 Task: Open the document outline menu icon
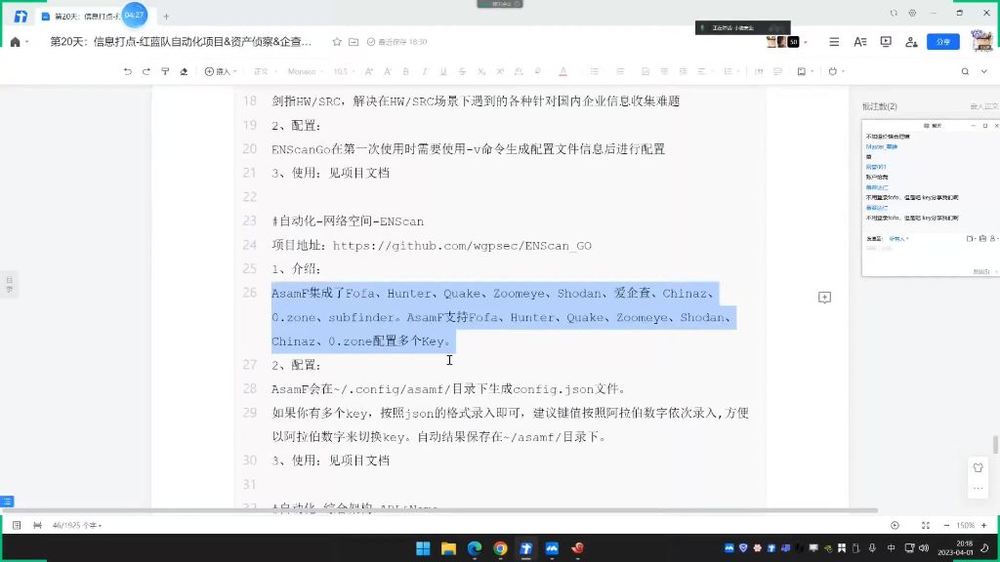tap(834, 42)
